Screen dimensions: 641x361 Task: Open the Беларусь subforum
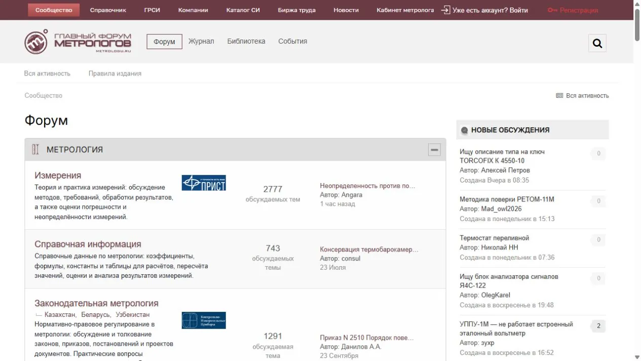coord(95,315)
